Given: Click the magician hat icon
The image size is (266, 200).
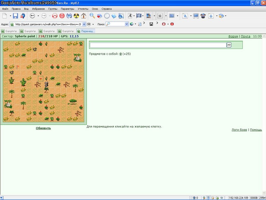Looking at the screenshot, I should (203, 16).
